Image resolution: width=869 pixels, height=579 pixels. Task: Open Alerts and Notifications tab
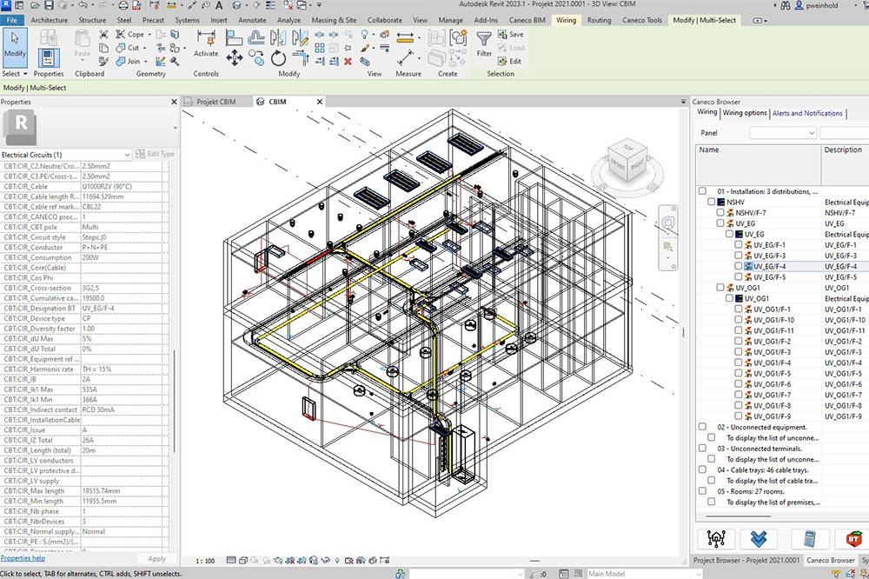807,113
